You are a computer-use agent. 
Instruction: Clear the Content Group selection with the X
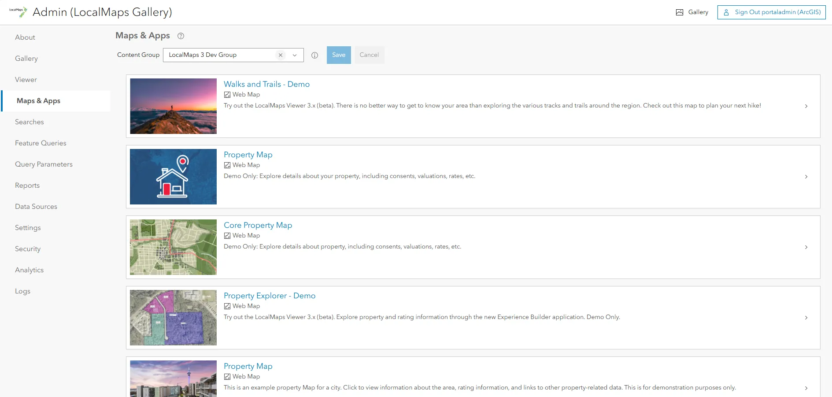(281, 55)
